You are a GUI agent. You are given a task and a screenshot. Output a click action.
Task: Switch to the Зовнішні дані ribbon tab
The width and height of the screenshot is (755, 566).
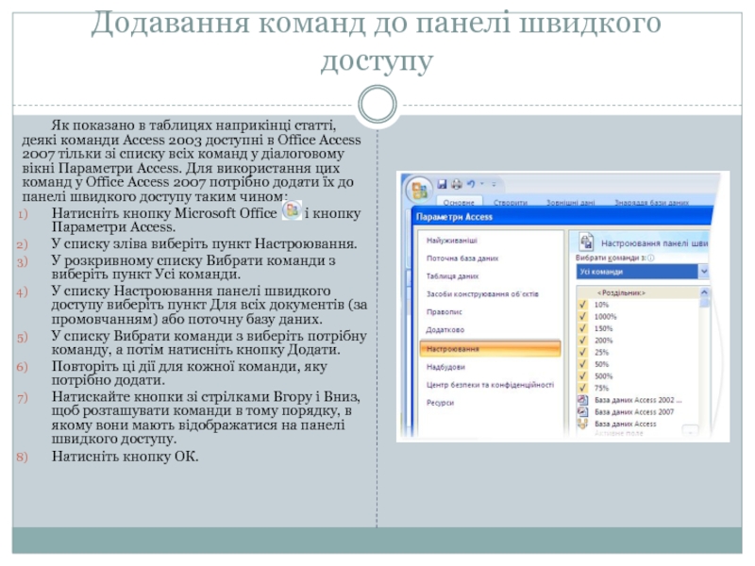[570, 203]
